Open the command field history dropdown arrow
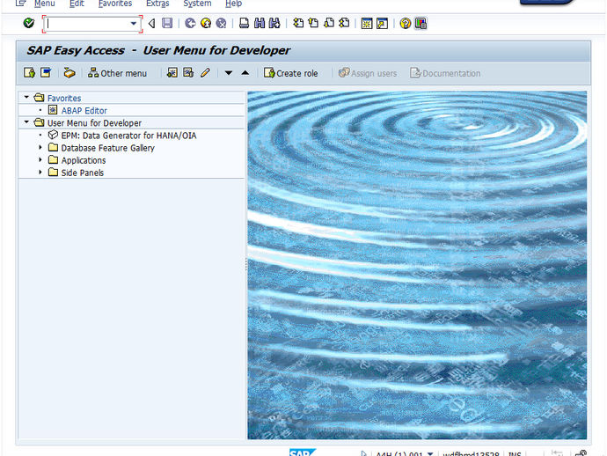 [134, 24]
